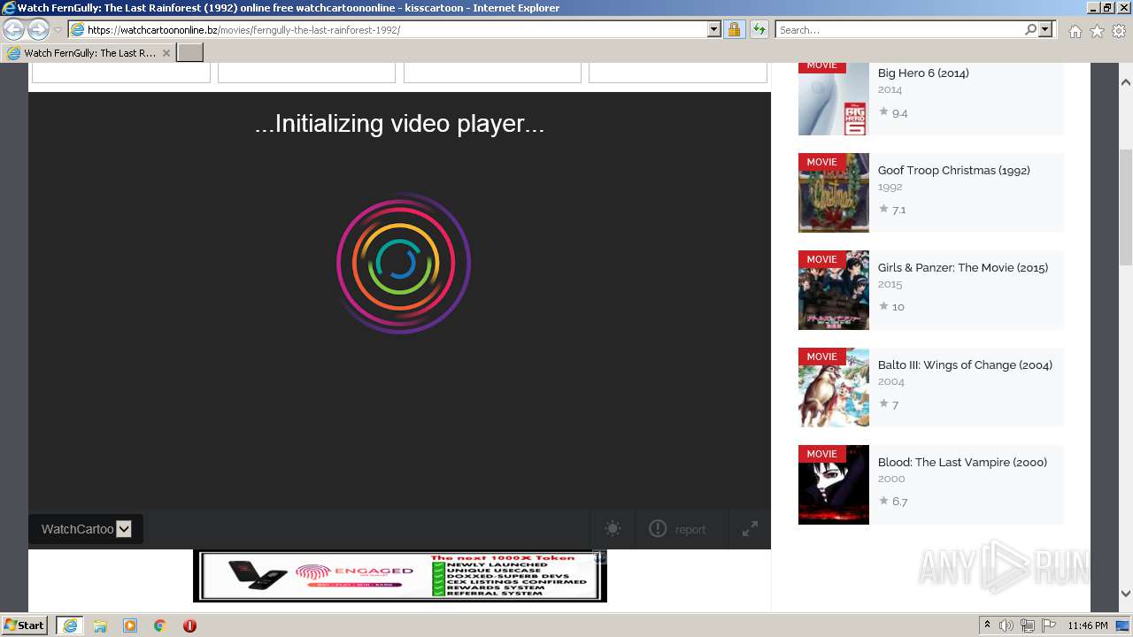Open Google Chrome taskbar icon

click(159, 625)
